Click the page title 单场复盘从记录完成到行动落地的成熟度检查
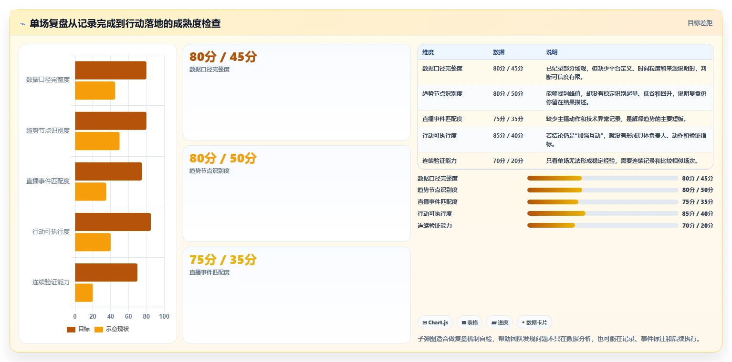The height and width of the screenshot is (362, 732). pos(125,23)
